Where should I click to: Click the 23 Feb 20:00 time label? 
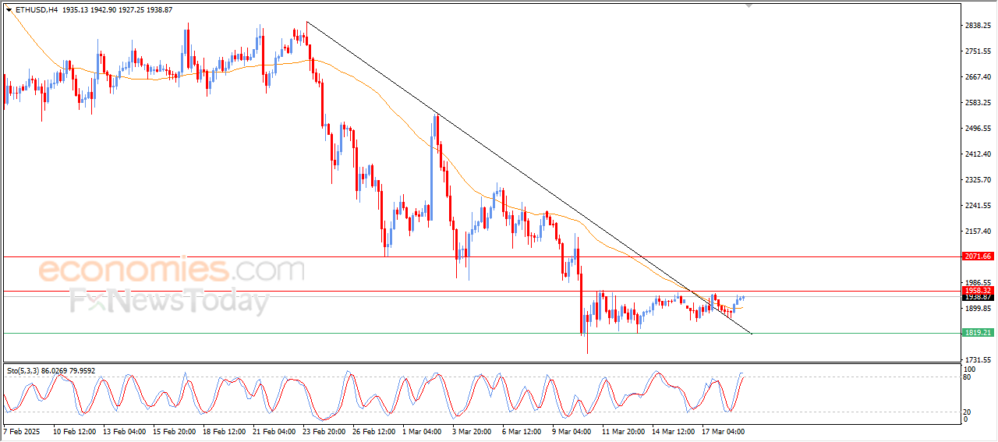coord(323,430)
